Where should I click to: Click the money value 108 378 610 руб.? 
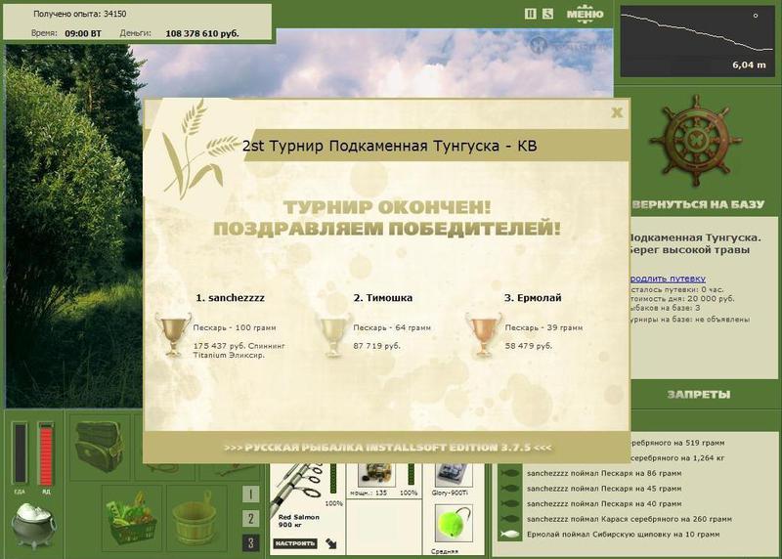pos(202,33)
